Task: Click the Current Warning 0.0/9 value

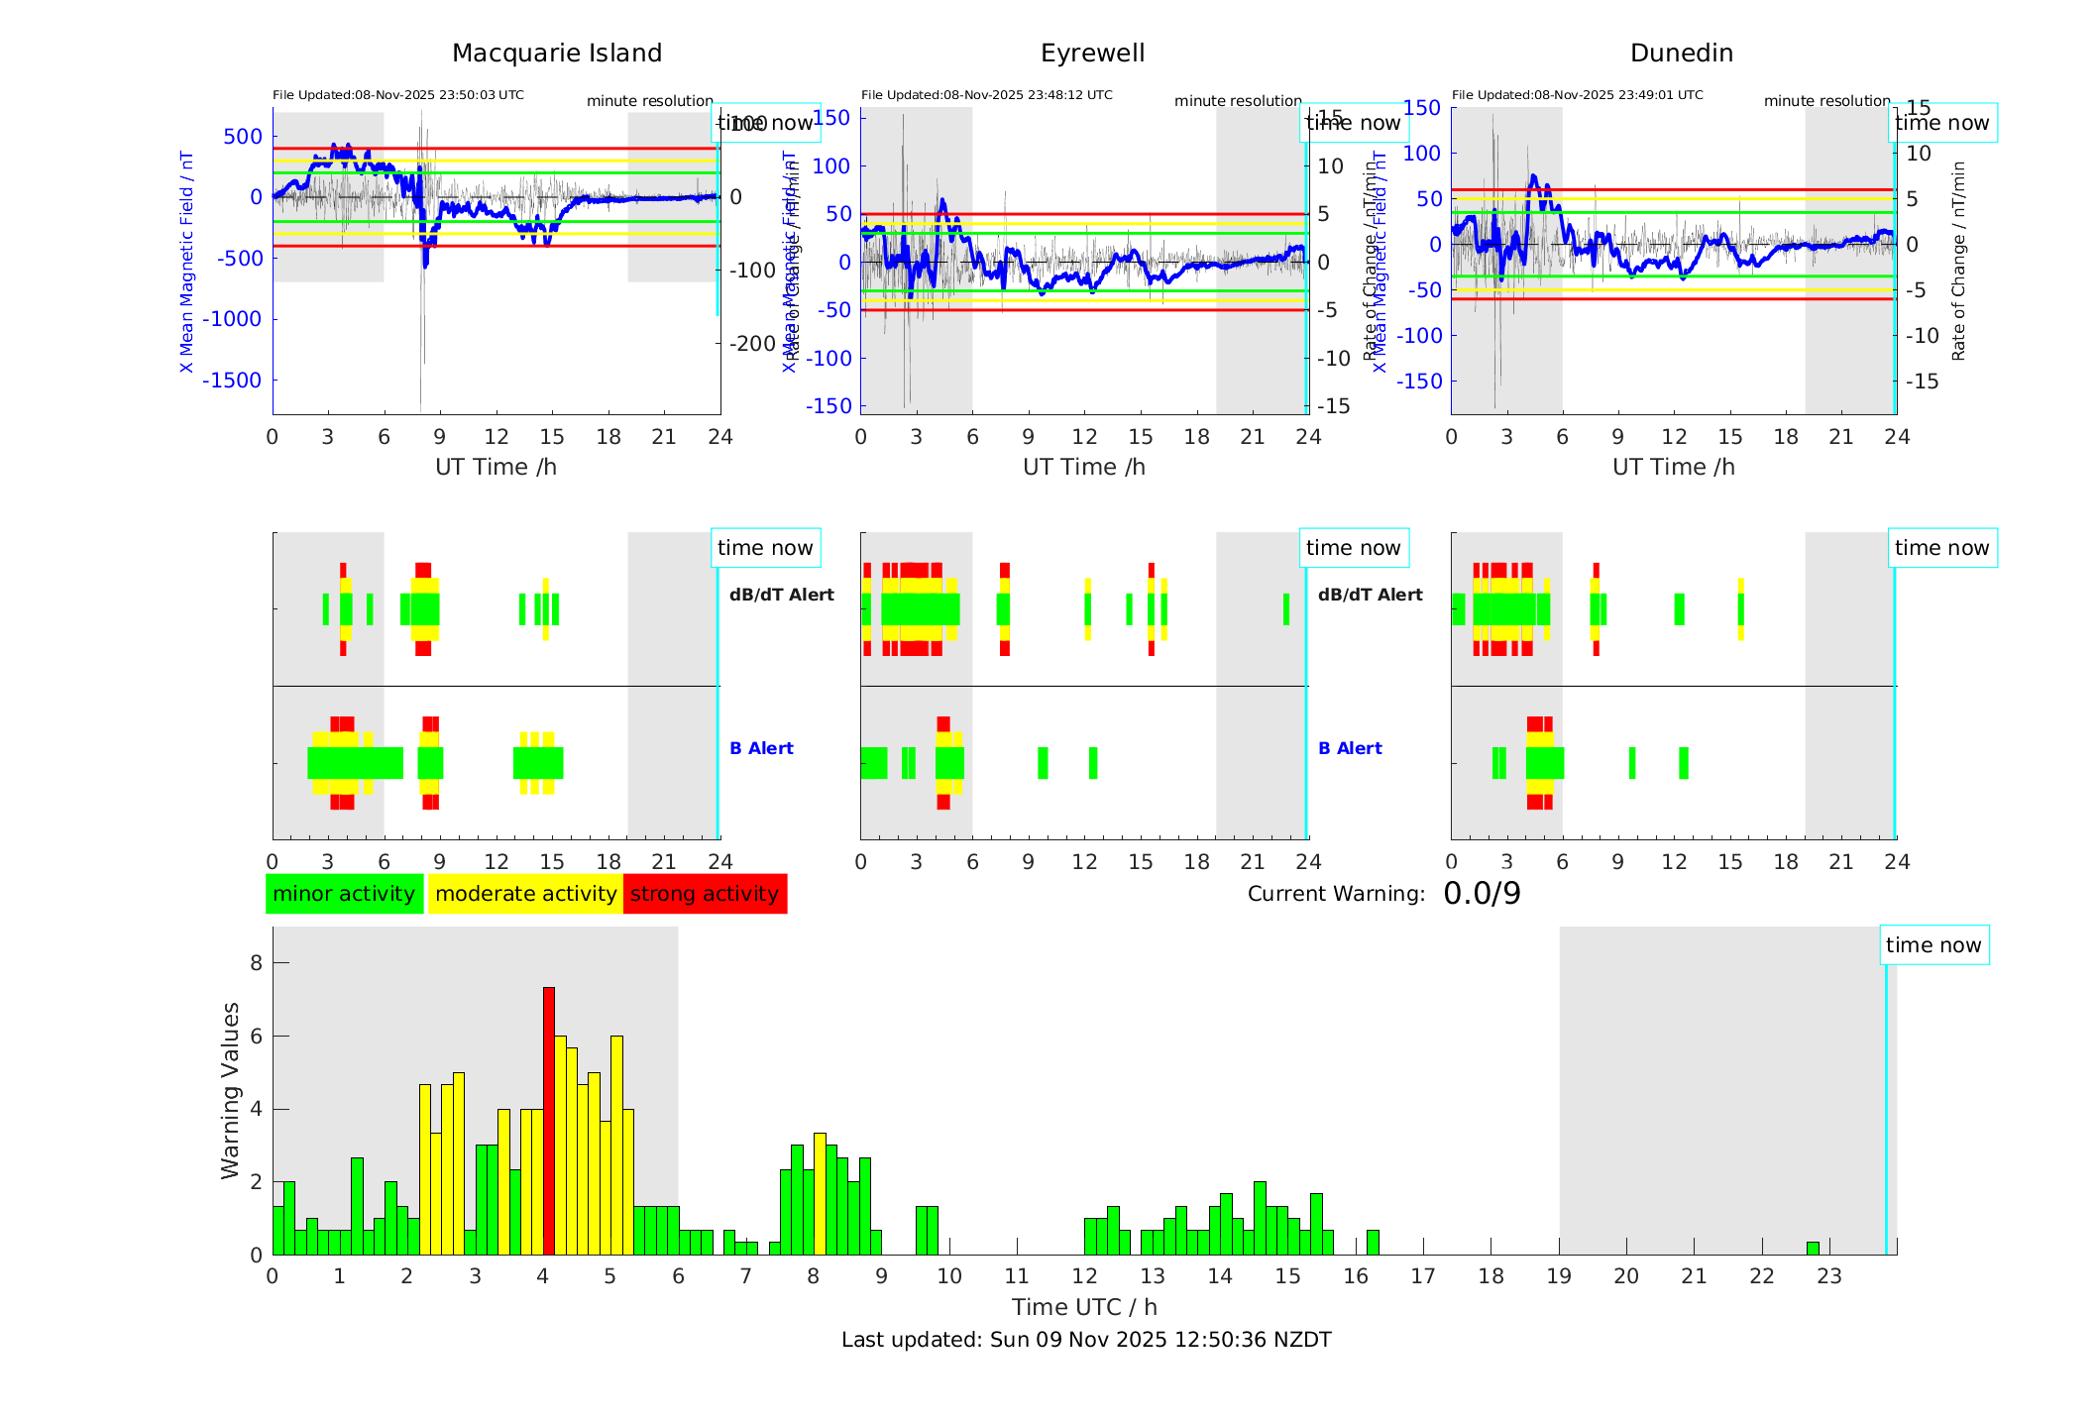Action: coord(1482,894)
